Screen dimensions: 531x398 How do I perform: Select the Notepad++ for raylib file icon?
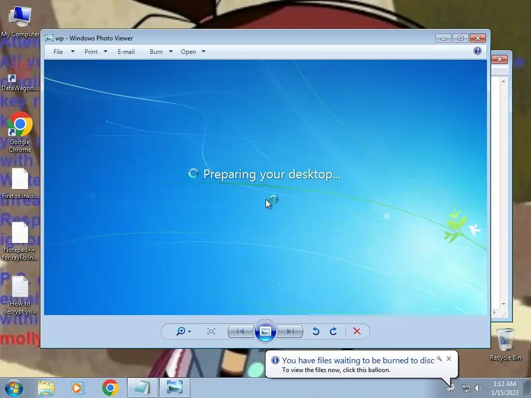pos(20,241)
